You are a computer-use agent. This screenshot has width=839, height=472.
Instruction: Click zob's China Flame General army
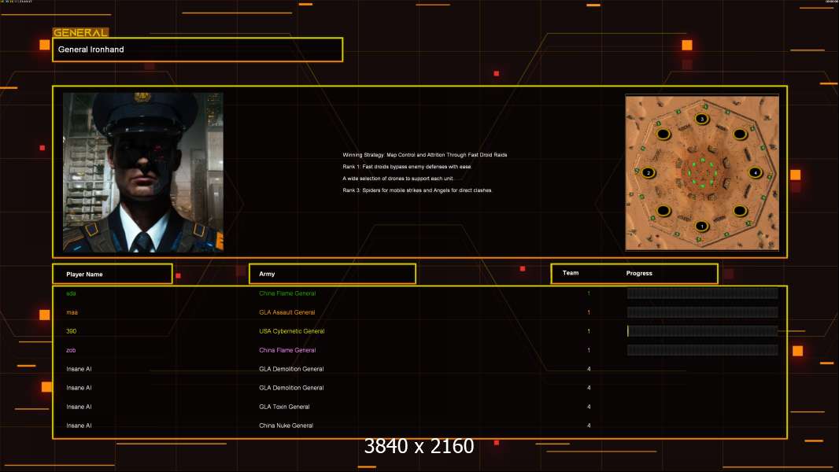[x=287, y=350]
